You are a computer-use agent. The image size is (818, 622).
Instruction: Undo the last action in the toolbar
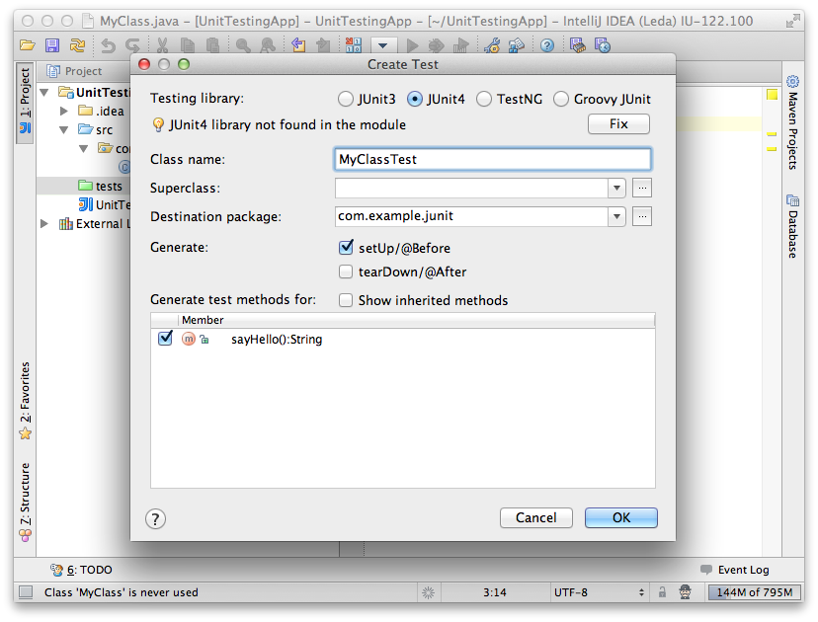(108, 45)
